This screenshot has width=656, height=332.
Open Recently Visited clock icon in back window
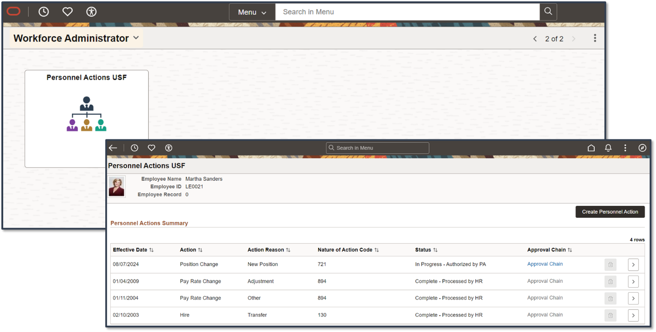tap(43, 12)
